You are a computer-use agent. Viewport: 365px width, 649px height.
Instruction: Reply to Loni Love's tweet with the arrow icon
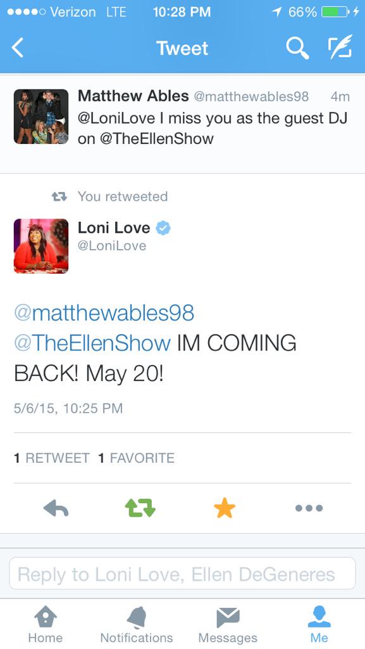coord(56,508)
